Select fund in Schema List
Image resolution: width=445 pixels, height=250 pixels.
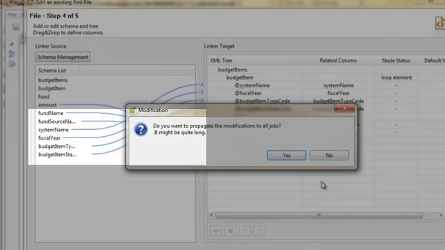[44, 97]
